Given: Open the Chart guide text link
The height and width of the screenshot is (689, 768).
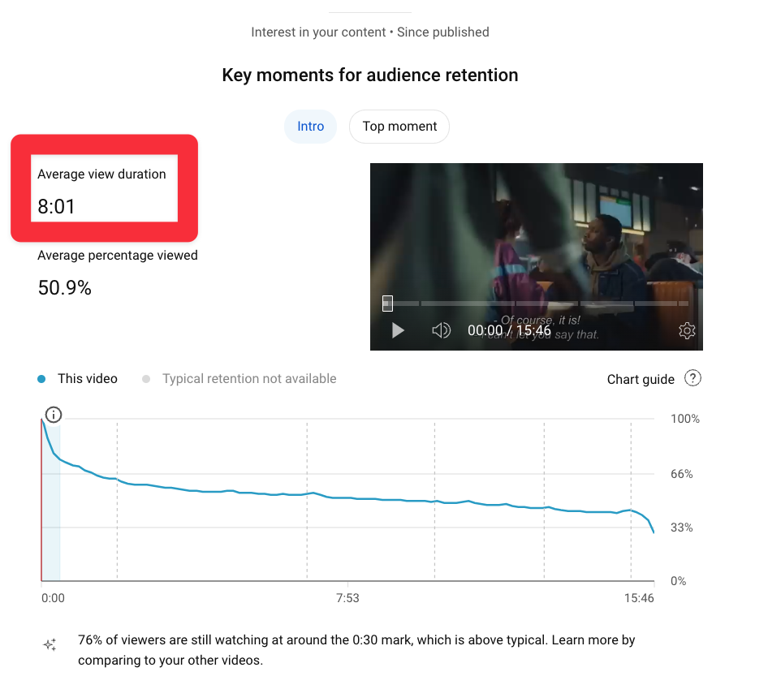Looking at the screenshot, I should click(x=641, y=379).
